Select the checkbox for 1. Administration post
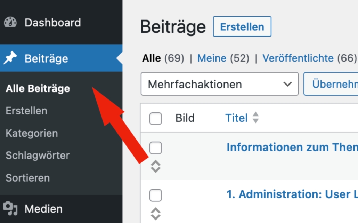The width and height of the screenshot is (358, 223). (156, 195)
